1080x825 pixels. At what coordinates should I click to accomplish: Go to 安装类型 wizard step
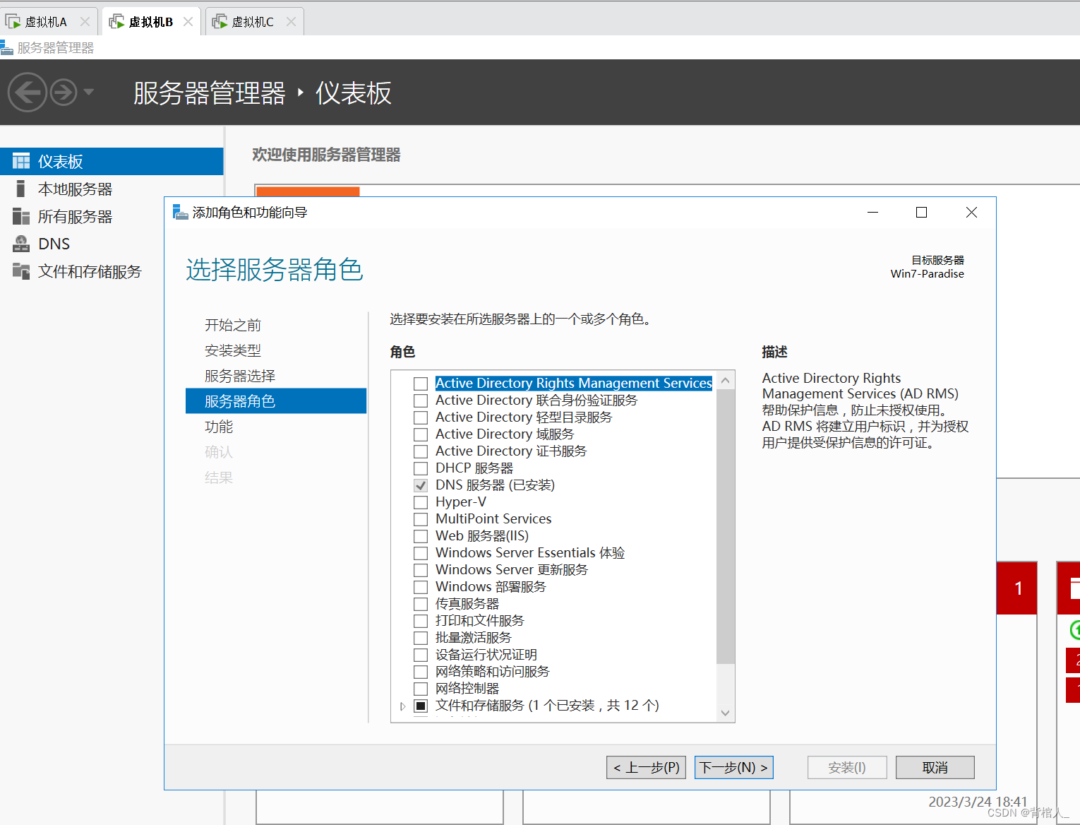pos(233,350)
